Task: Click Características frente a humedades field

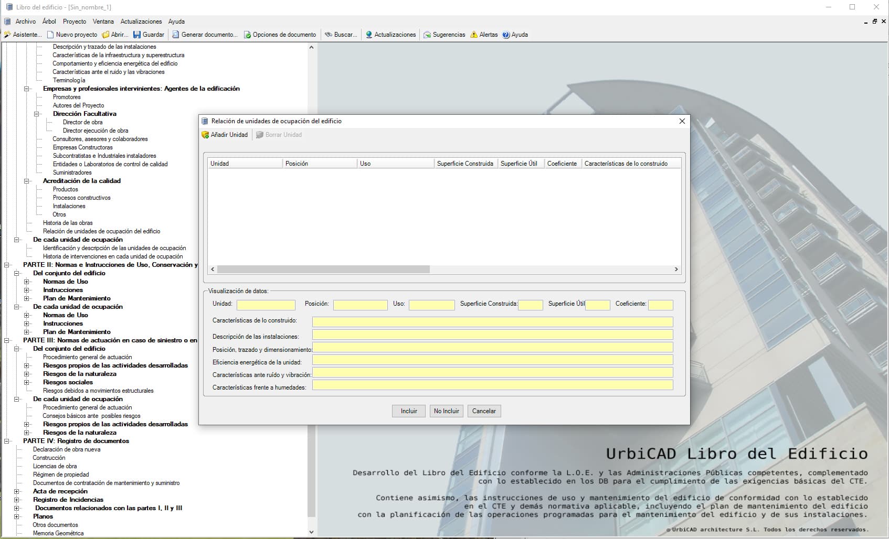Action: [493, 385]
